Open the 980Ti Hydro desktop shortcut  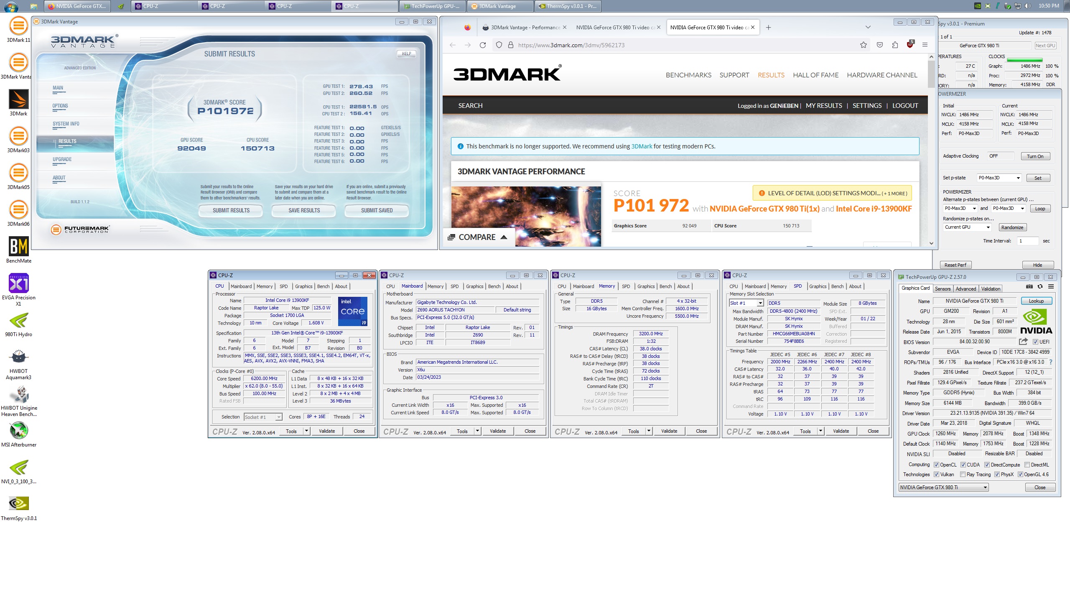(x=18, y=324)
